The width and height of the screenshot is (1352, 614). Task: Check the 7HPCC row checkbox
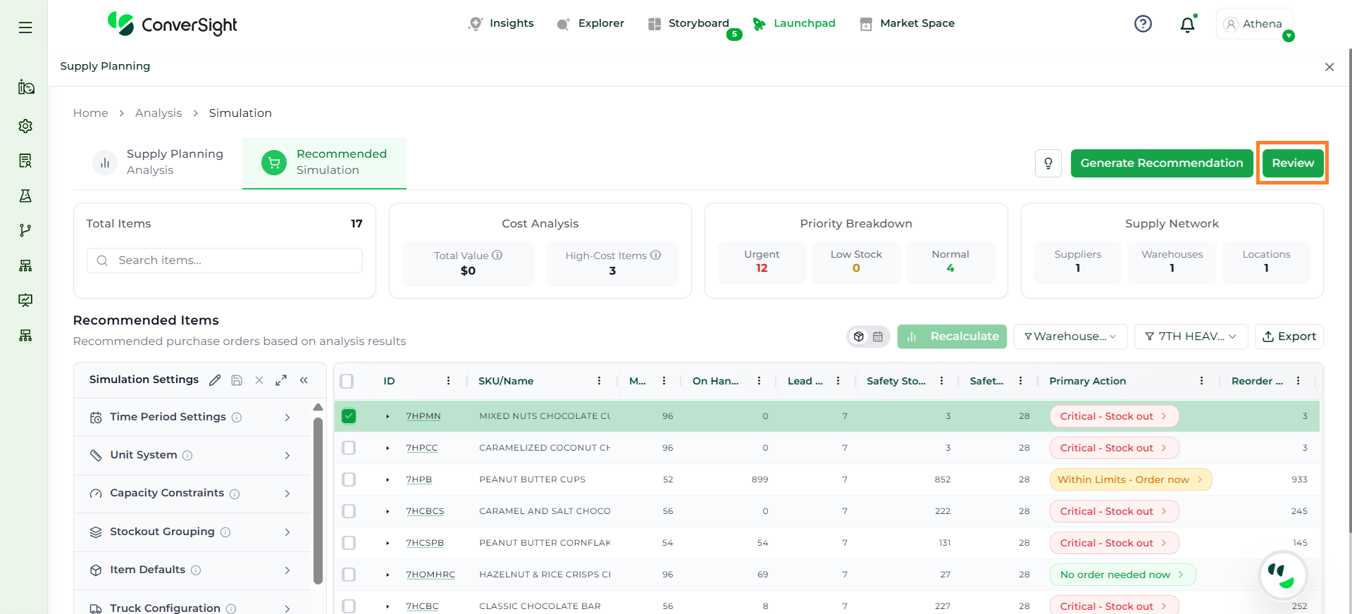coord(349,448)
